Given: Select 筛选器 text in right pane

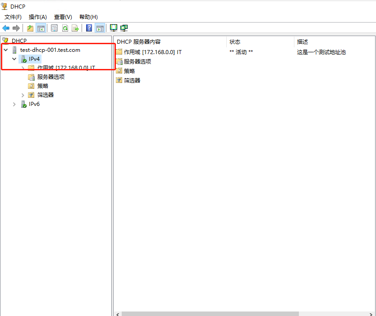Looking at the screenshot, I should pos(132,80).
